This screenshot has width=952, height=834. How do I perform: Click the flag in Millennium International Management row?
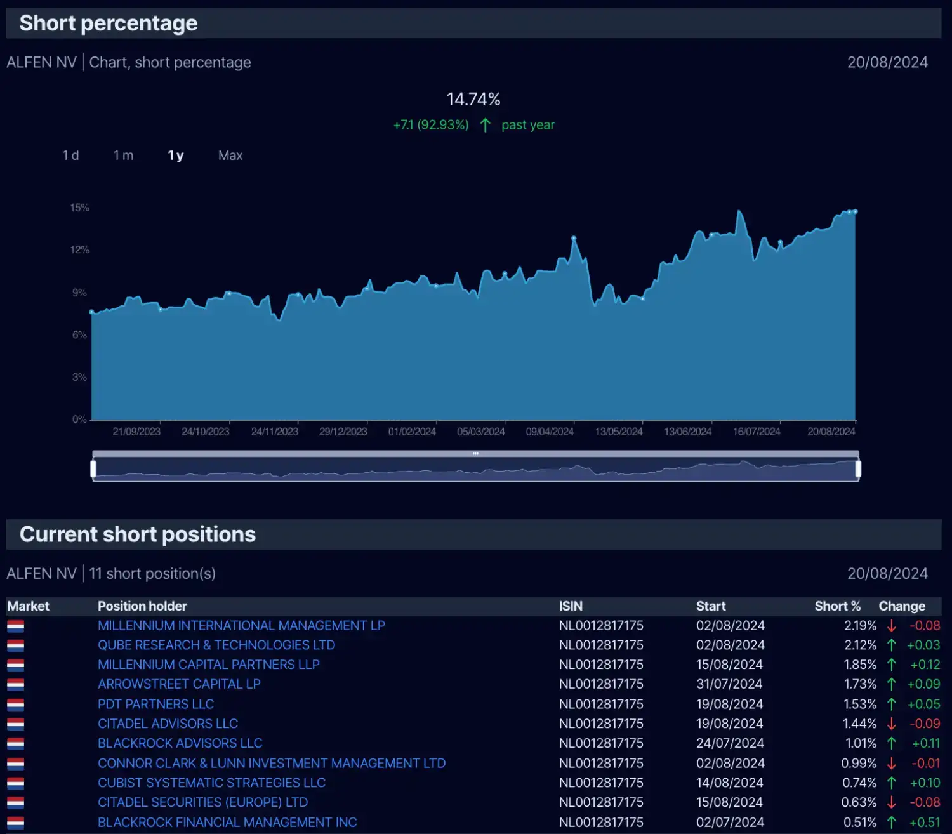pyautogui.click(x=16, y=626)
